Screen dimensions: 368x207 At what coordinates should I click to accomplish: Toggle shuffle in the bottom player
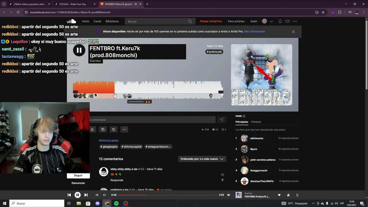pyautogui.click(x=97, y=195)
